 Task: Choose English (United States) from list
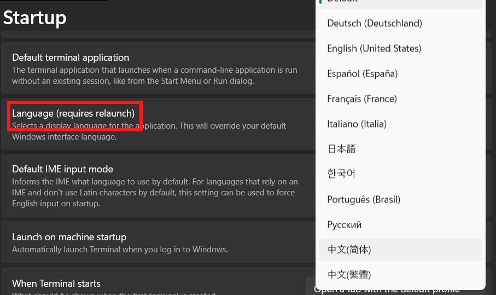pos(400,48)
